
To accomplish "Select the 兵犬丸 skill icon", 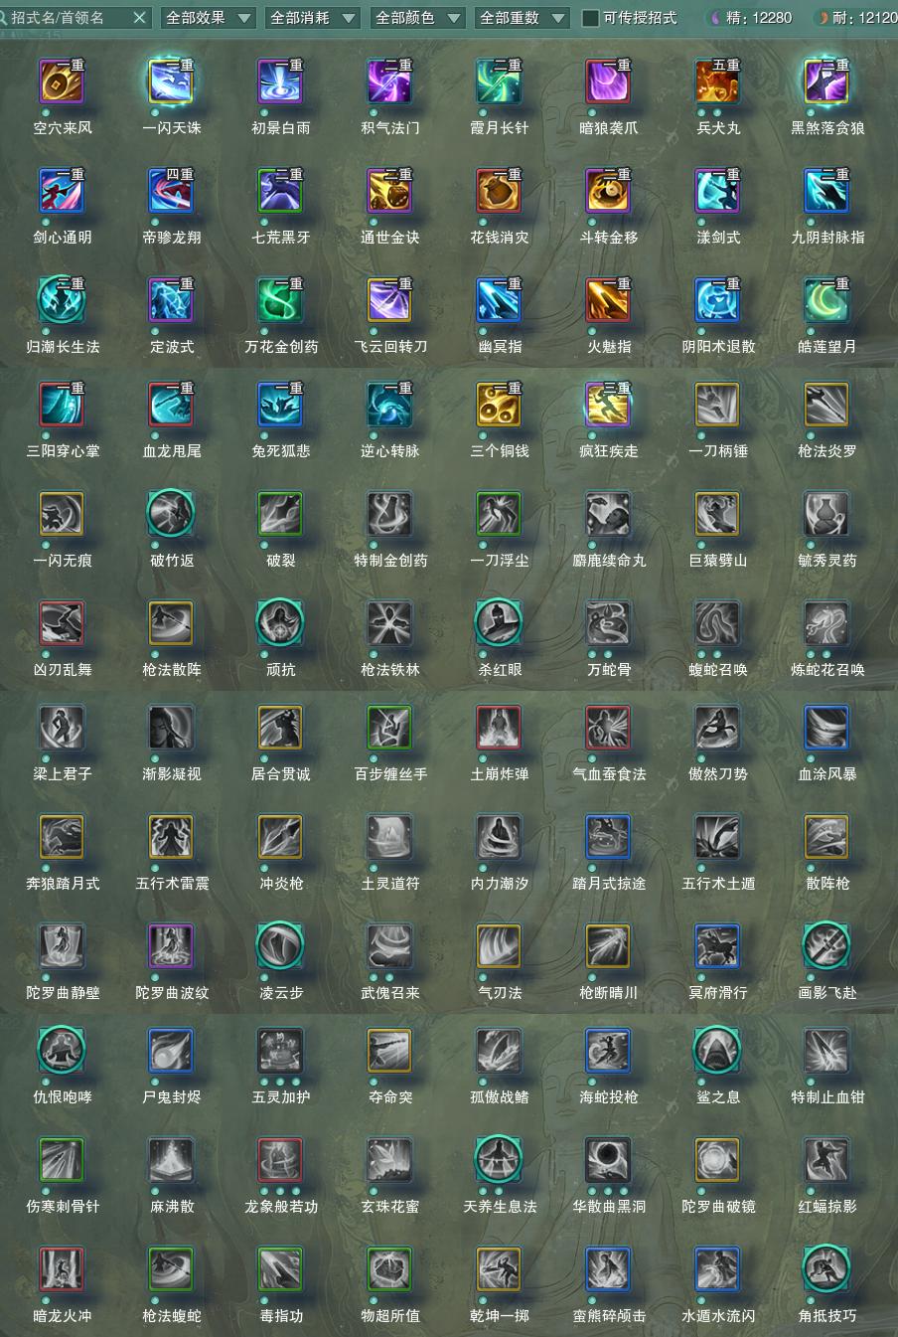I will (717, 83).
